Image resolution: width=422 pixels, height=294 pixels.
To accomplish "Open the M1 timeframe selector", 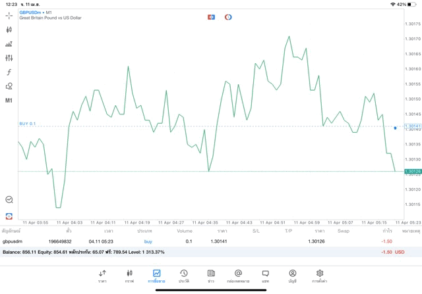I will (x=9, y=101).
